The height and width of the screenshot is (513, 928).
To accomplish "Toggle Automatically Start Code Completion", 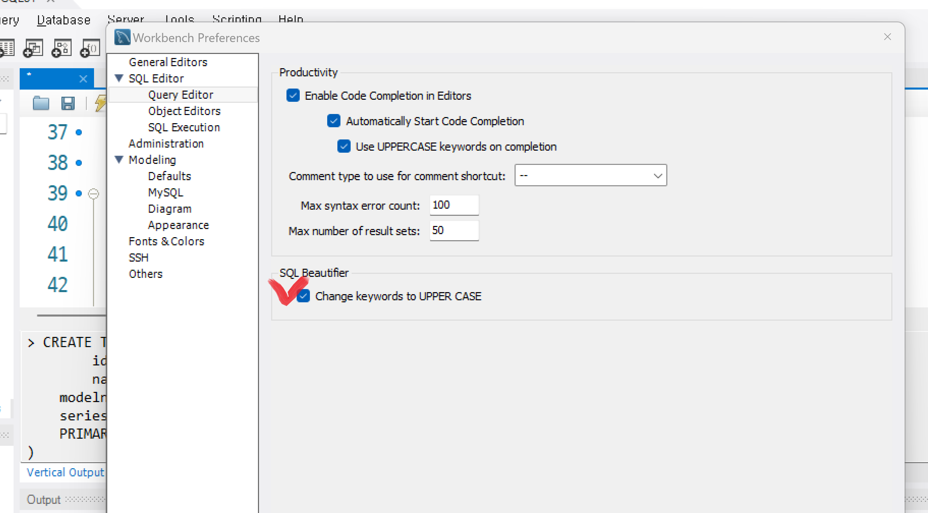I will (334, 121).
